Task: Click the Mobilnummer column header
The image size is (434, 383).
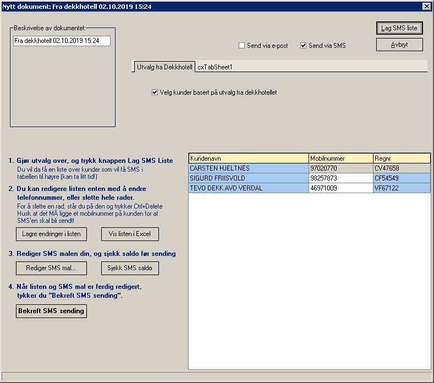Action: (x=341, y=158)
